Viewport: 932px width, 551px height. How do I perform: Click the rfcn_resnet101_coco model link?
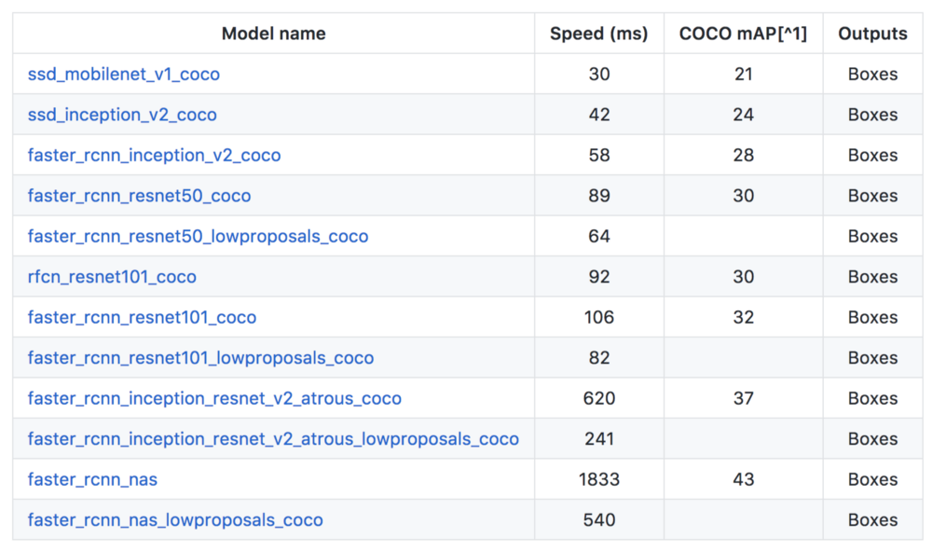coord(112,277)
